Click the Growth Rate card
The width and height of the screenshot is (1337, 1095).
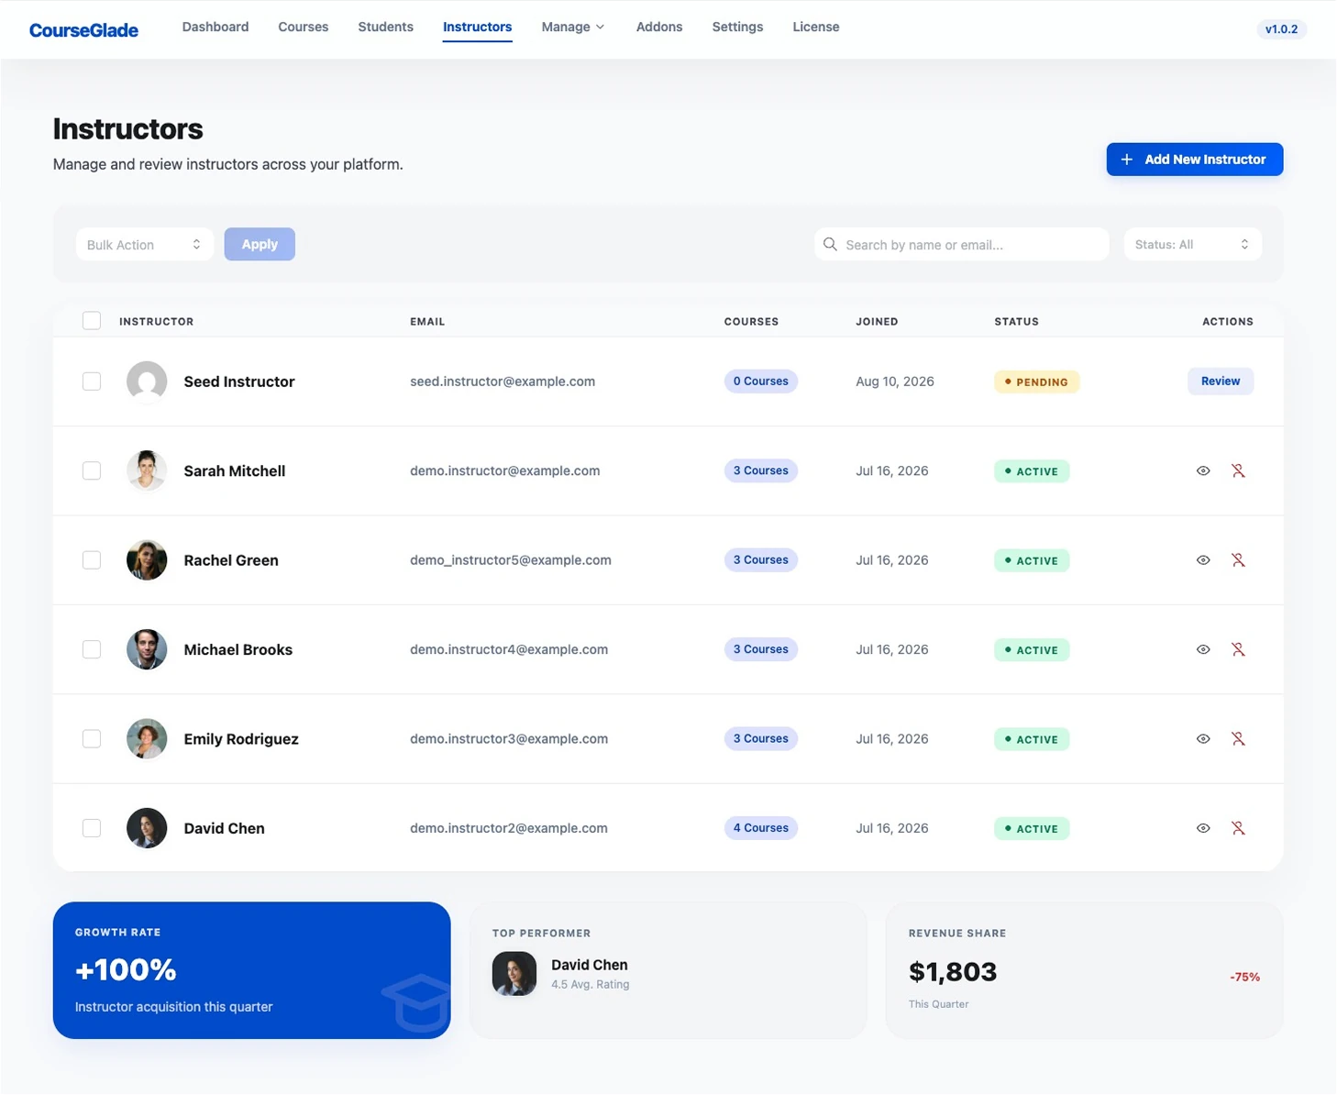252,970
